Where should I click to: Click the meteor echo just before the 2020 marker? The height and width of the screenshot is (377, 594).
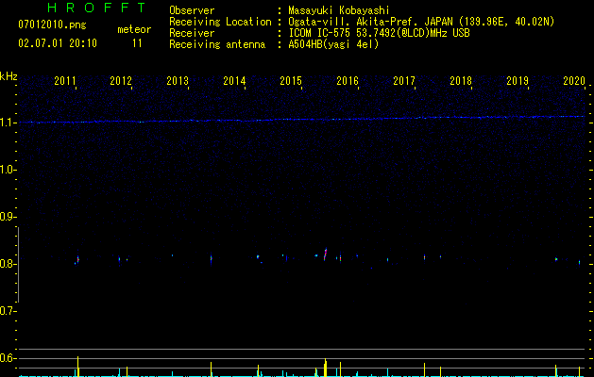[579, 262]
